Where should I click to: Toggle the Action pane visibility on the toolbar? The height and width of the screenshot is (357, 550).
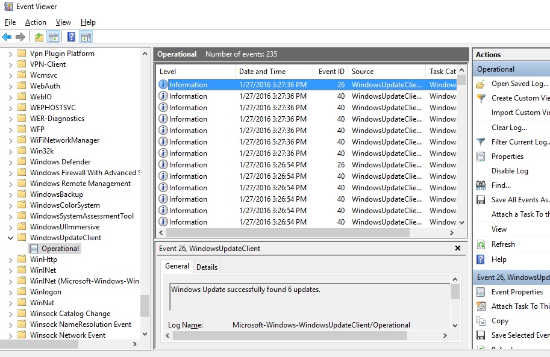pyautogui.click(x=86, y=36)
